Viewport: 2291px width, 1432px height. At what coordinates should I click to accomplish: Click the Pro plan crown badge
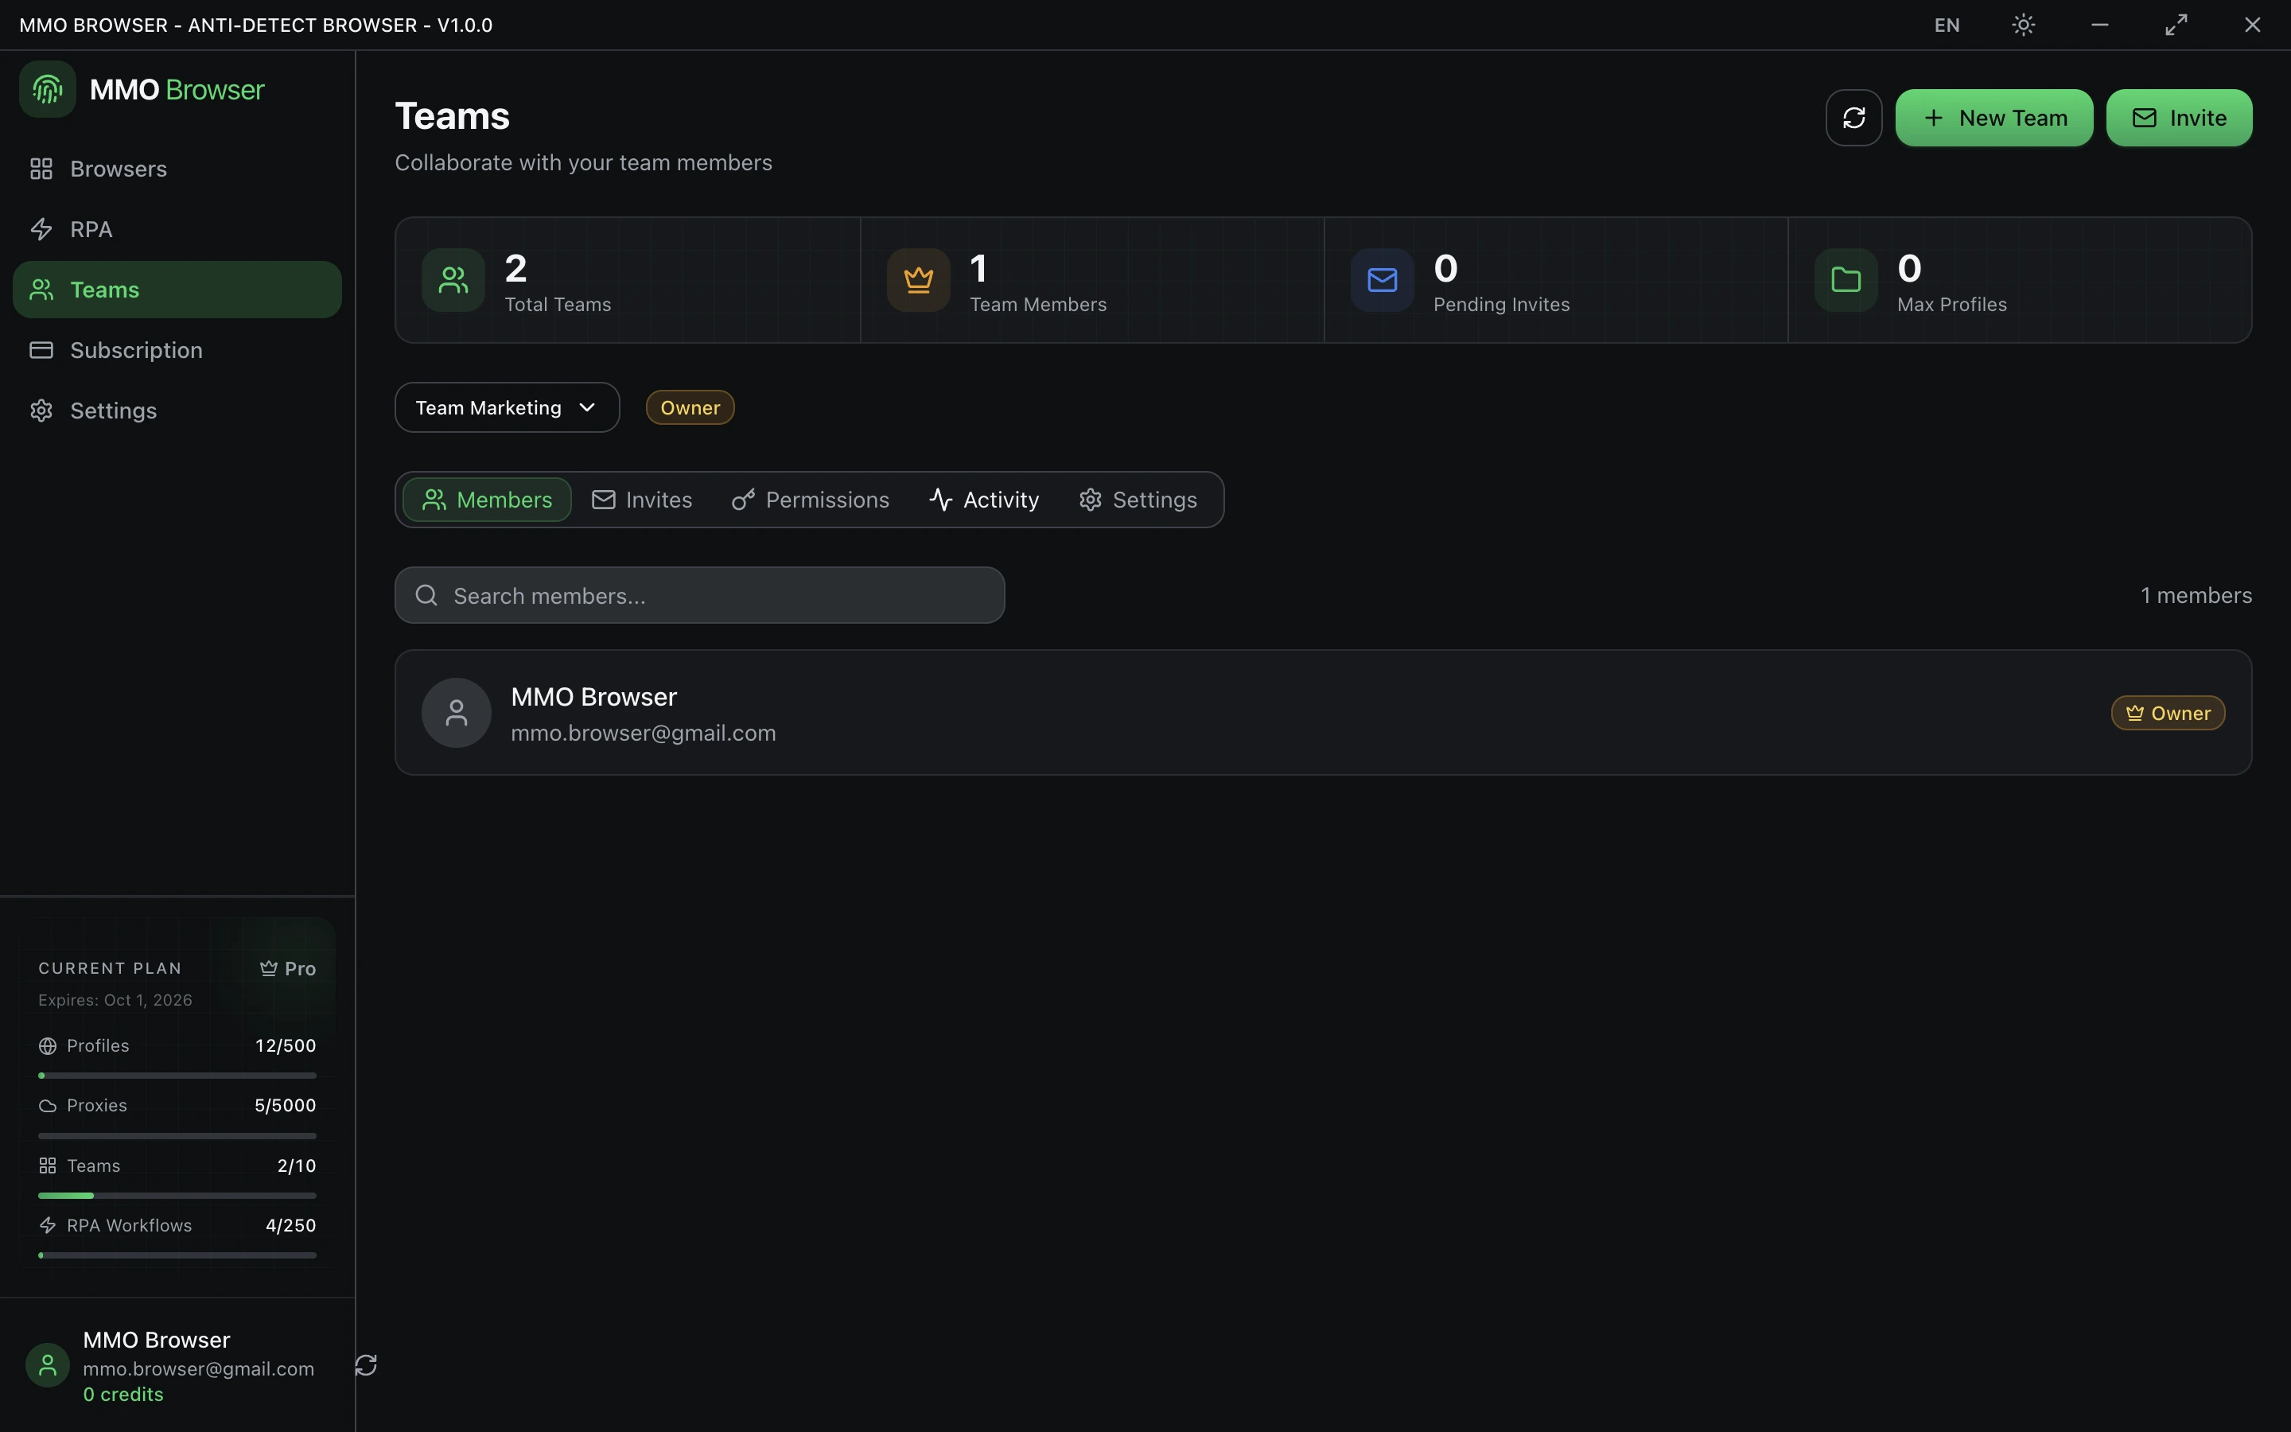pyautogui.click(x=288, y=968)
